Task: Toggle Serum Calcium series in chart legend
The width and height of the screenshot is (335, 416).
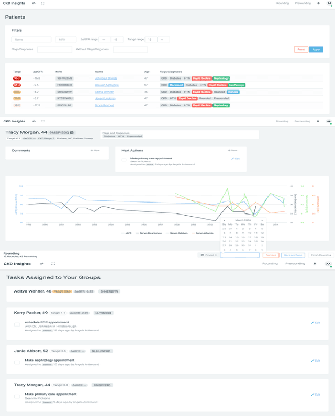Action: coord(176,233)
